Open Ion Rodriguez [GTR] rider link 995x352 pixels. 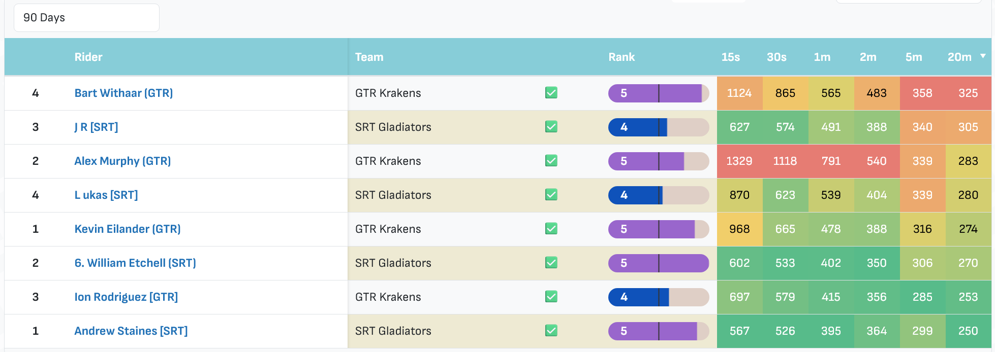pyautogui.click(x=126, y=297)
